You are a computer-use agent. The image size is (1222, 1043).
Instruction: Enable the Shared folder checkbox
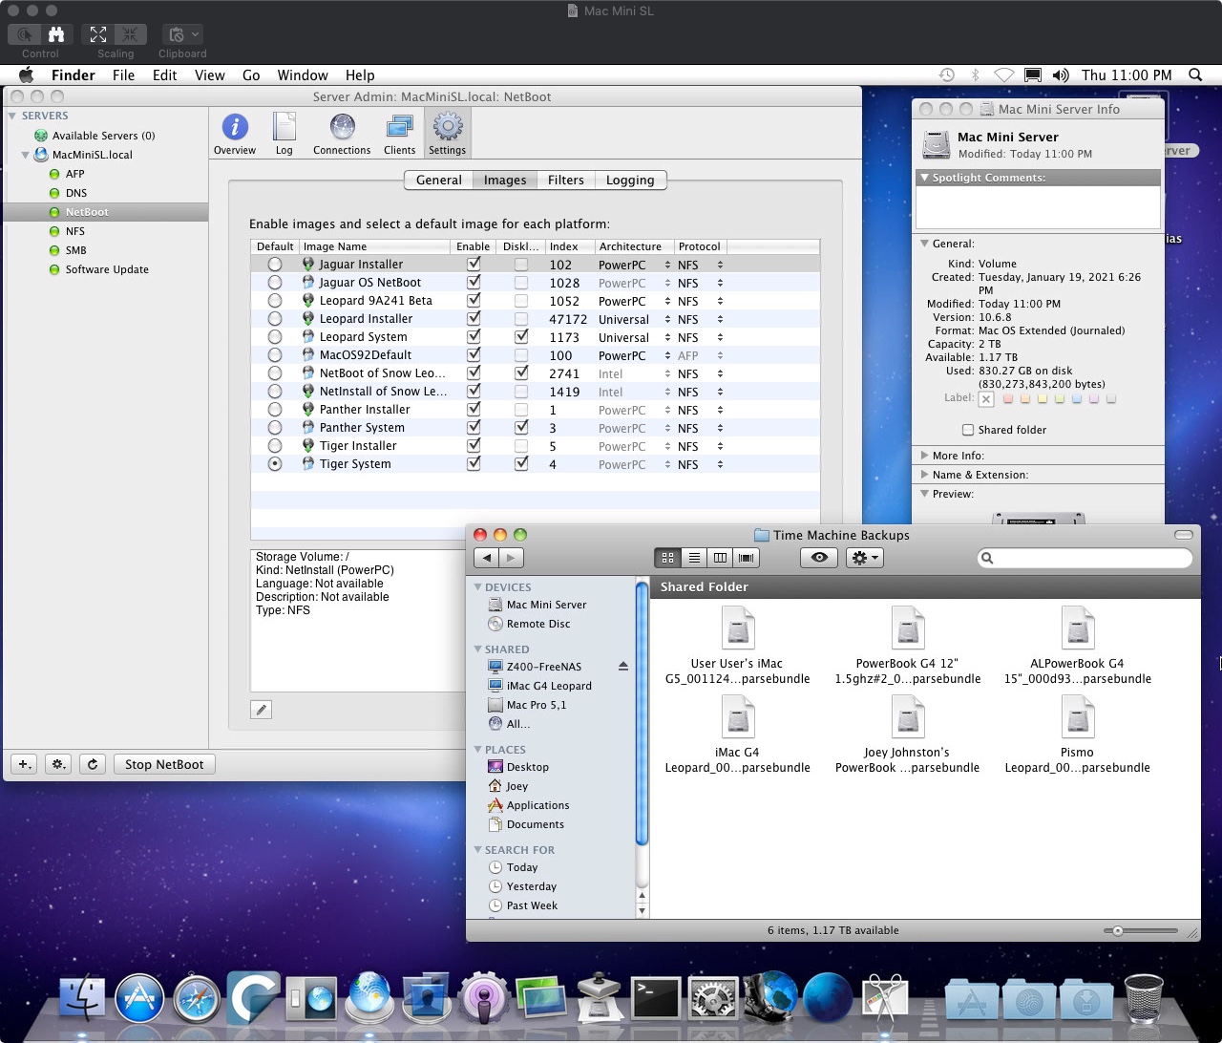(x=968, y=430)
